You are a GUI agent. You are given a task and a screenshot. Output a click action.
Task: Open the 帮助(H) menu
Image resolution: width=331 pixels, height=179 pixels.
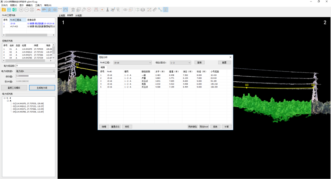pyautogui.click(x=48, y=5)
